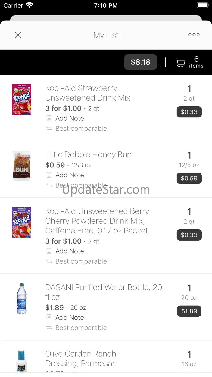Tap note icon under Kool-Aid Berry Cherry
The height and width of the screenshot is (377, 212).
click(x=49, y=251)
